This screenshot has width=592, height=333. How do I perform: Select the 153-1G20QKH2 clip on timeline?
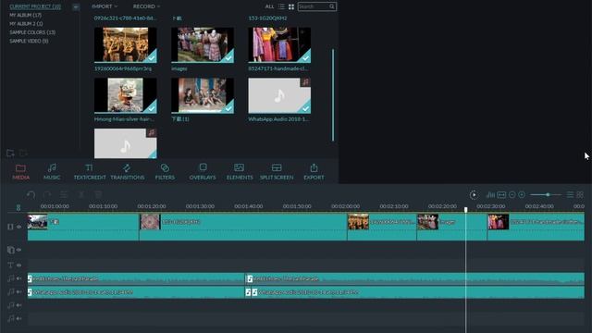(x=243, y=227)
